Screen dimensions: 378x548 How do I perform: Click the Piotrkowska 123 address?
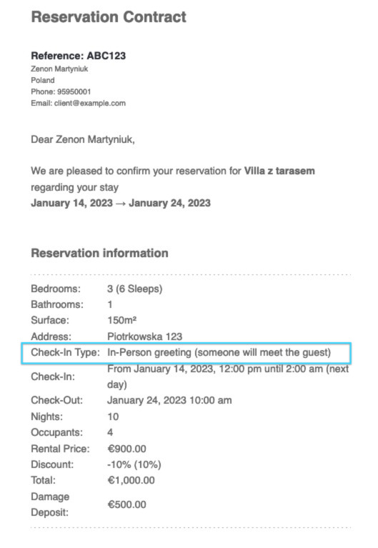point(145,337)
